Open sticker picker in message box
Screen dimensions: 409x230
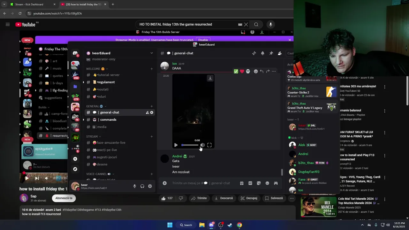pyautogui.click(x=259, y=183)
